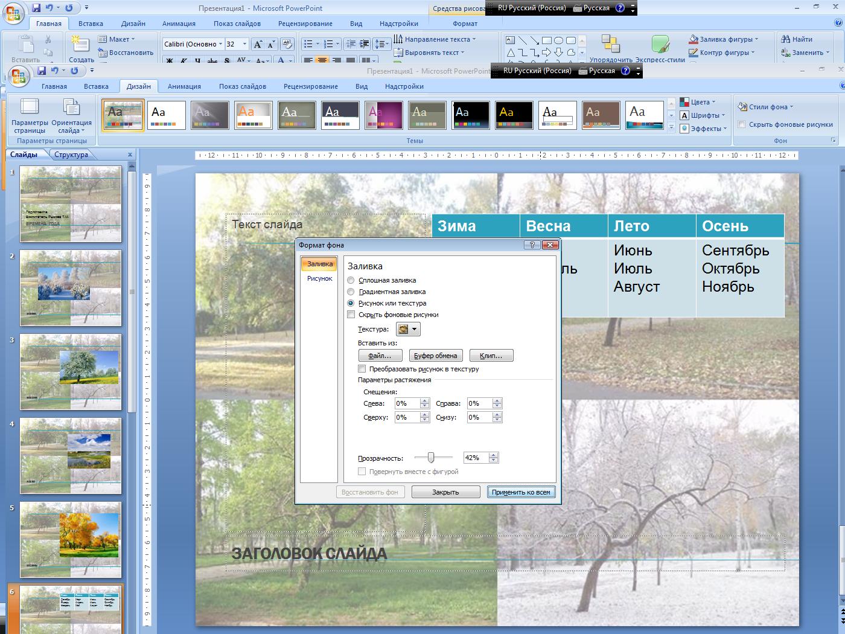Click the Save icon in the background PowerPoint window

pos(36,8)
